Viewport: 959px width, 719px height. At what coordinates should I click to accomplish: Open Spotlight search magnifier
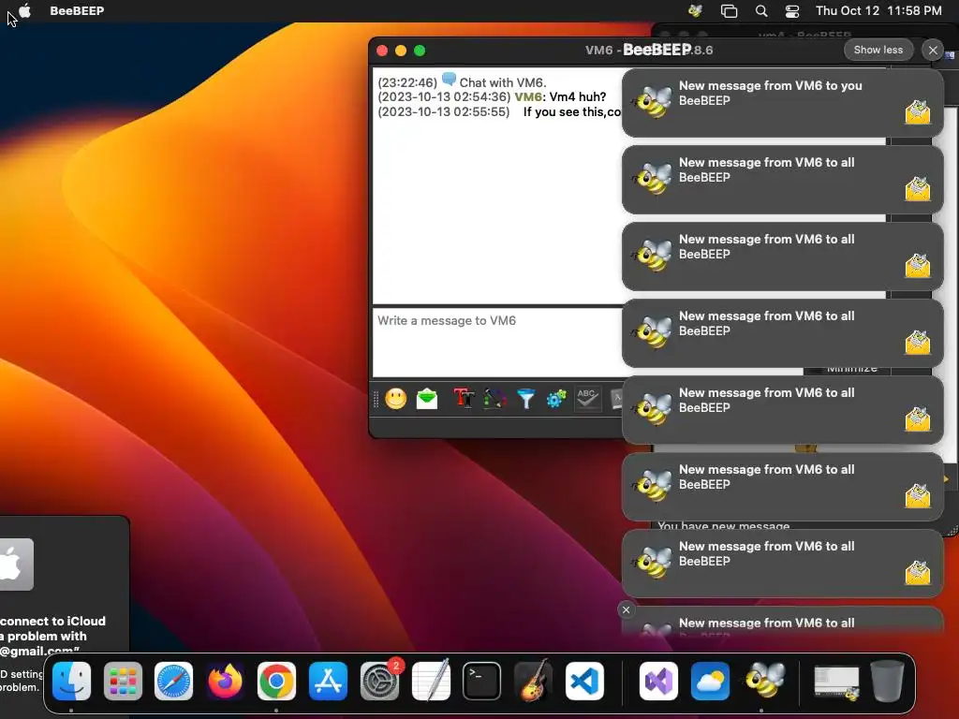coord(760,10)
